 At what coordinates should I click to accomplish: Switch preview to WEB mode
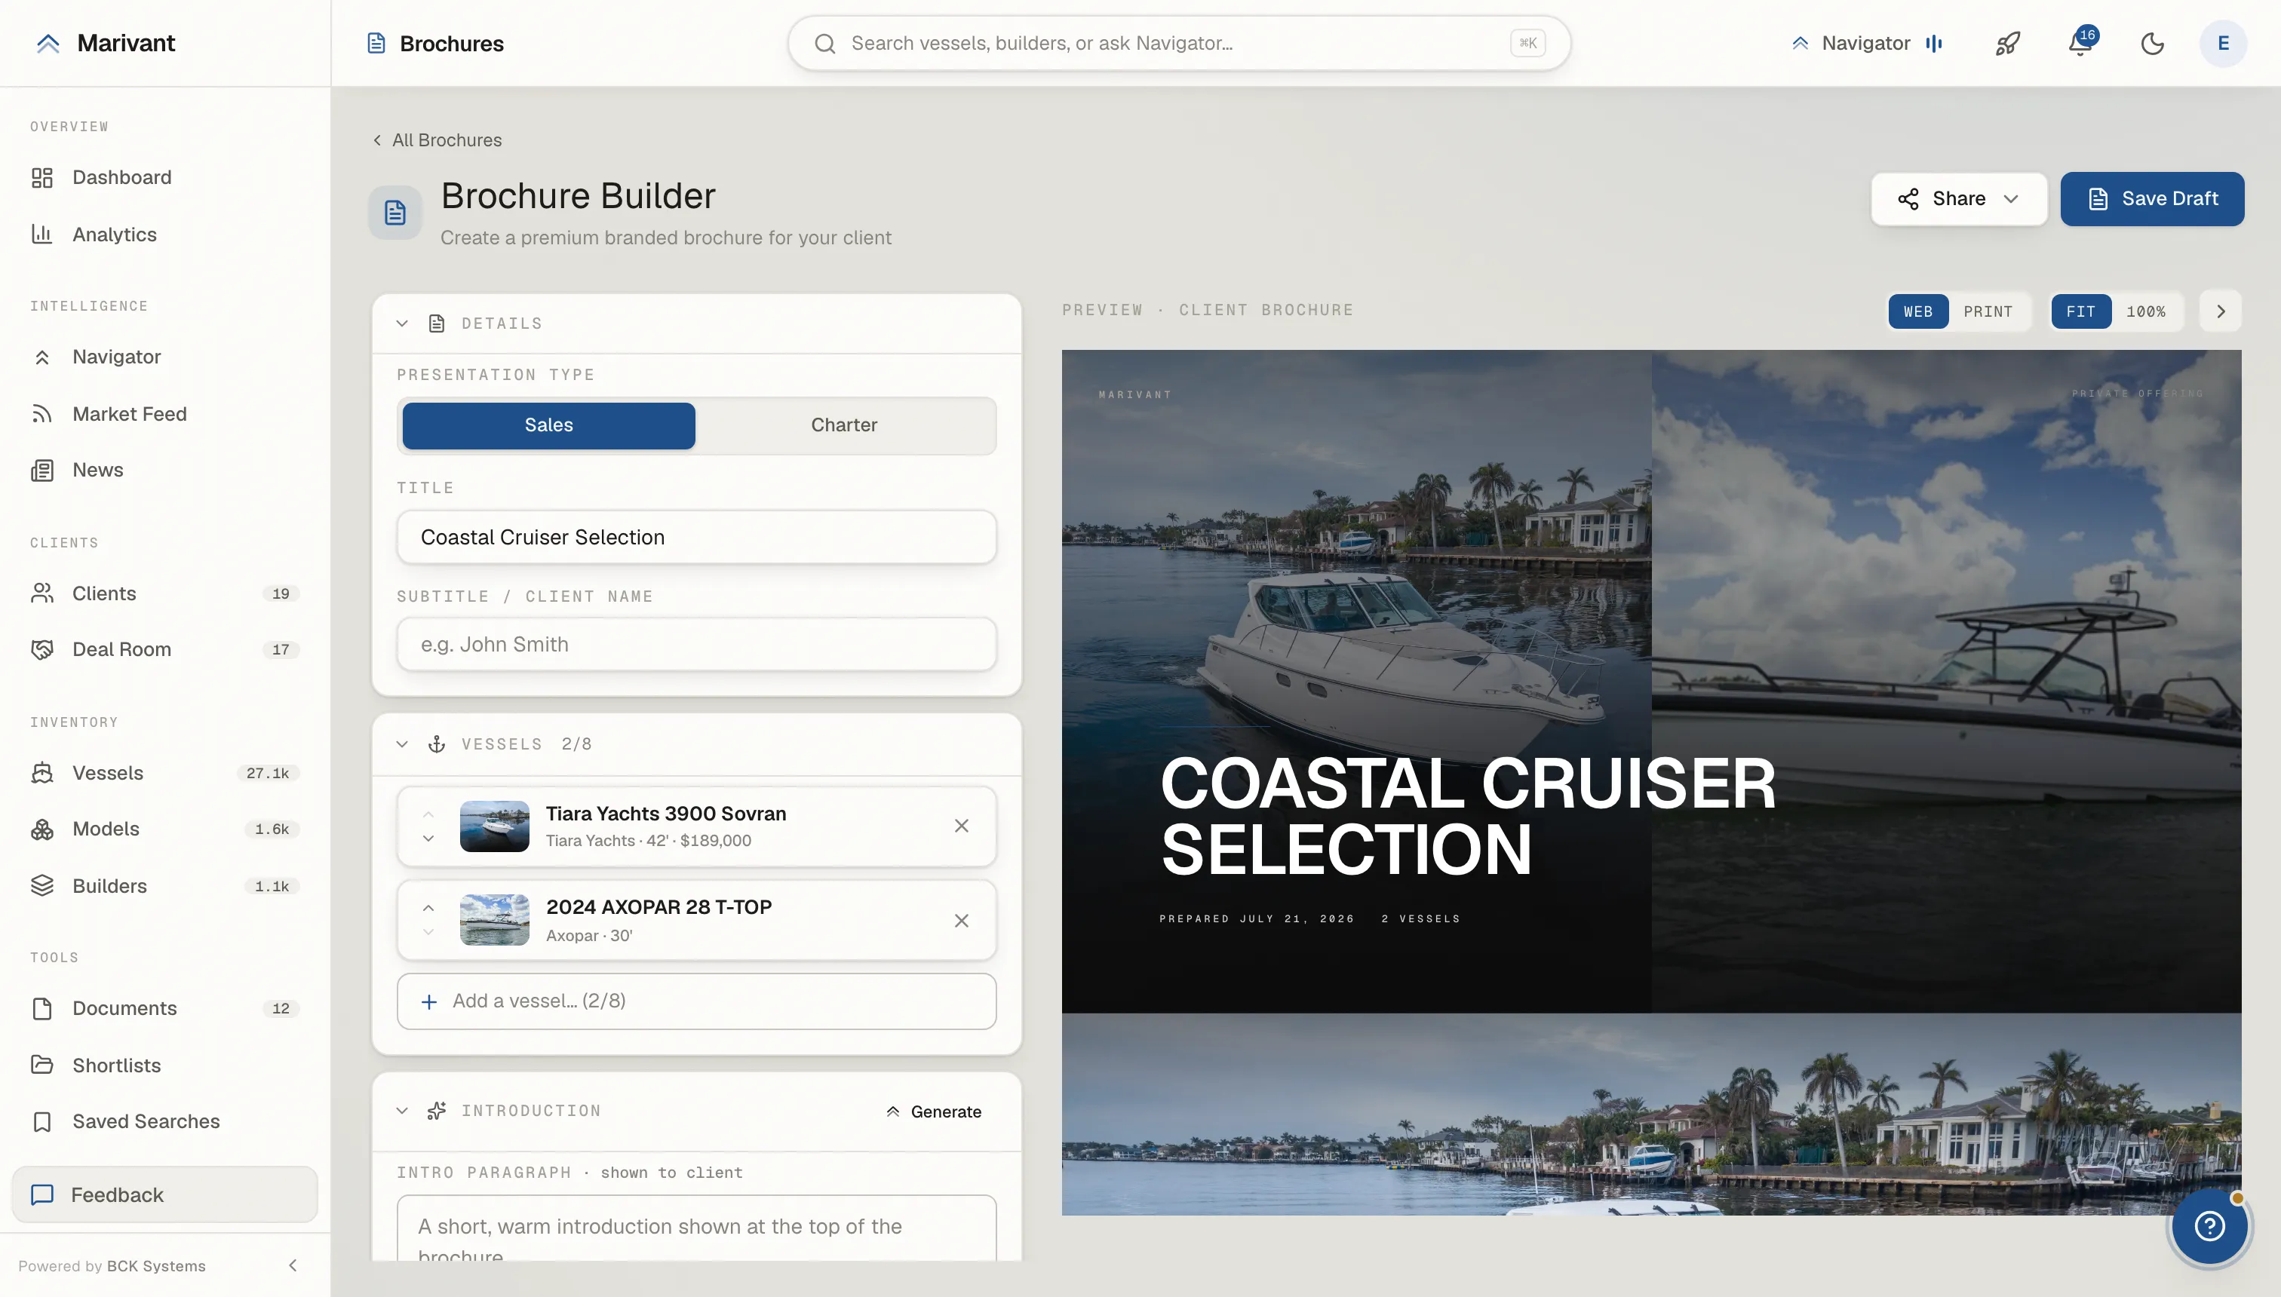point(1918,311)
